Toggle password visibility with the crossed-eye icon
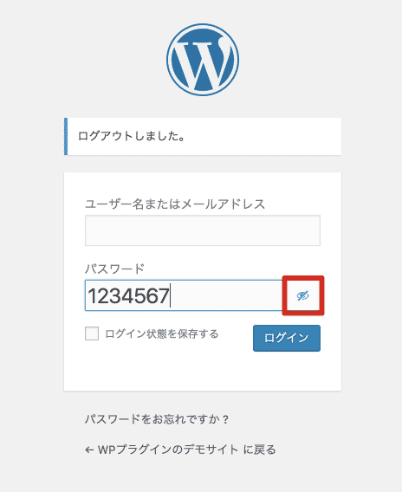 [303, 295]
